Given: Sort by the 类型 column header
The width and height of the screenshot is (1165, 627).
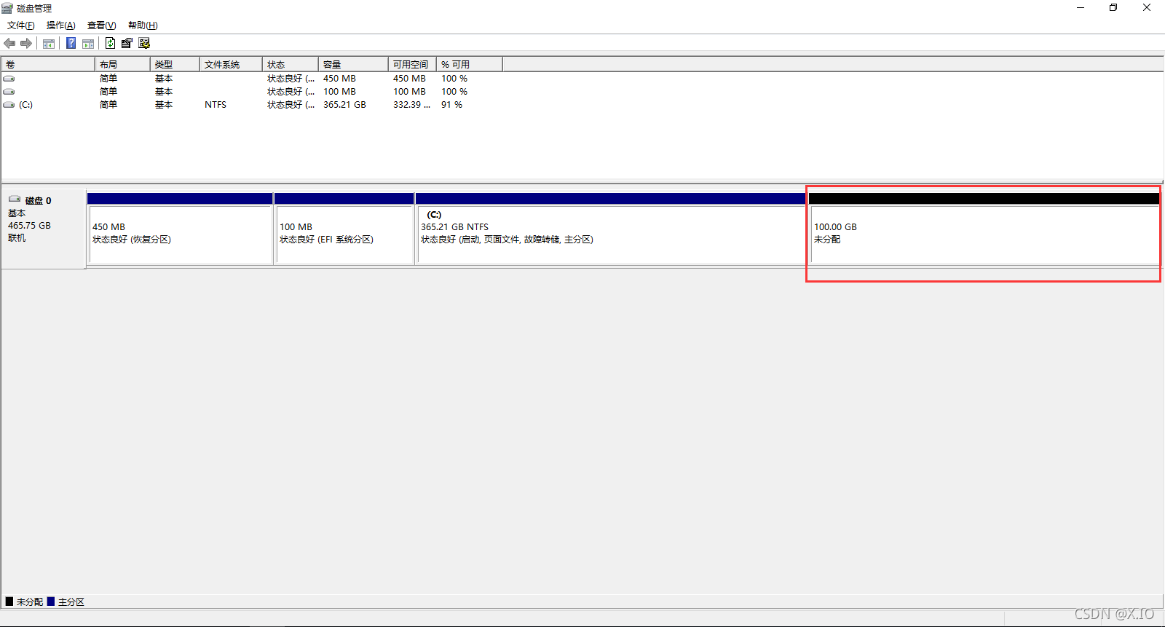Looking at the screenshot, I should click(x=175, y=65).
